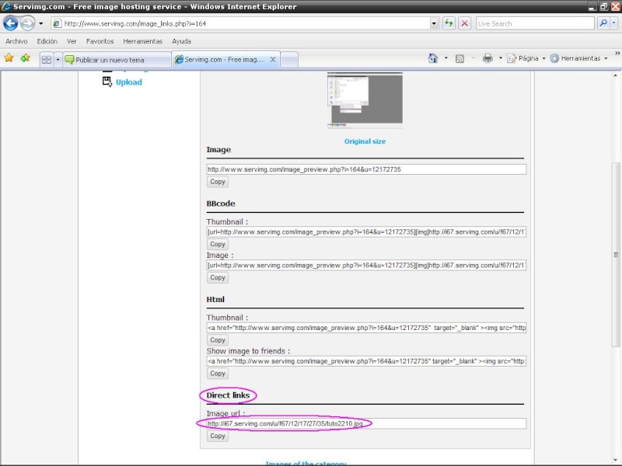Viewport: 622px width, 466px height.
Task: Select the Html Thumbnail code field
Action: click(366, 328)
